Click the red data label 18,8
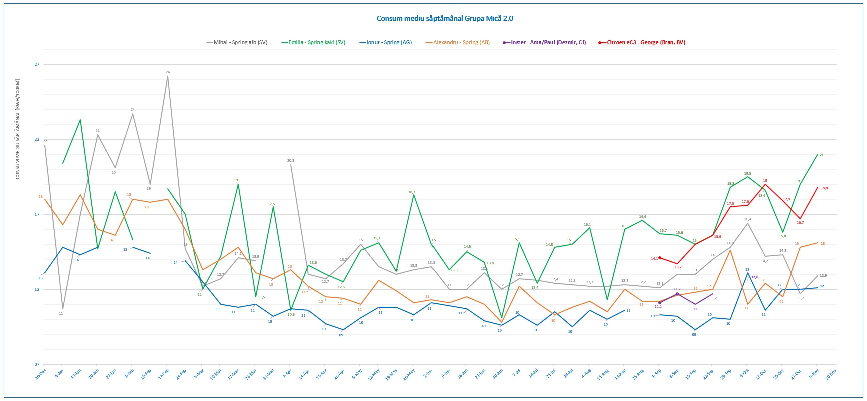This screenshot has height=401, width=867. [x=824, y=188]
